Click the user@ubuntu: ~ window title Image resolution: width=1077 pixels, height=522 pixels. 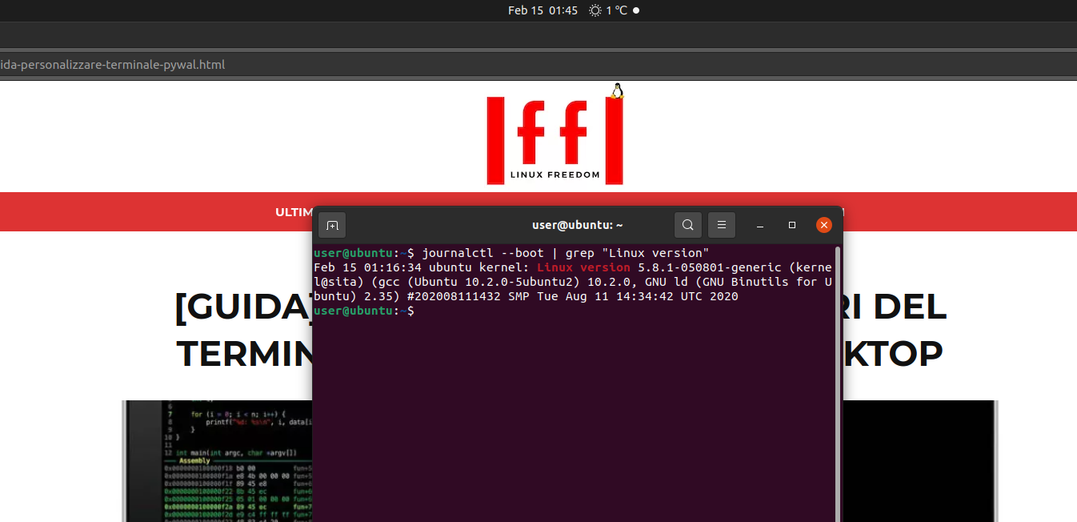click(x=577, y=225)
